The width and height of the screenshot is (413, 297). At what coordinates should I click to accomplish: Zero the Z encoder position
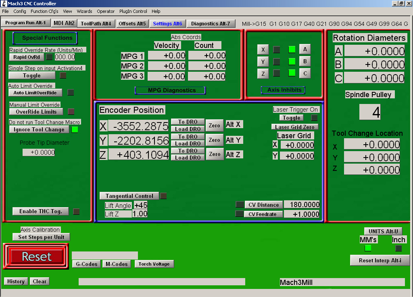tap(215, 154)
